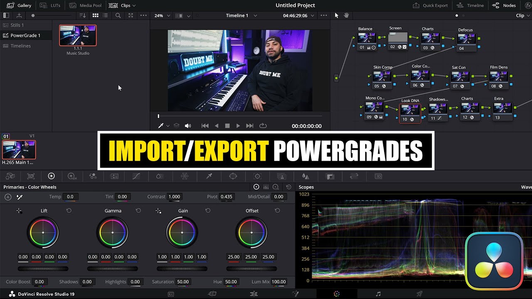Select the Color Warper palette icon

pos(185,176)
